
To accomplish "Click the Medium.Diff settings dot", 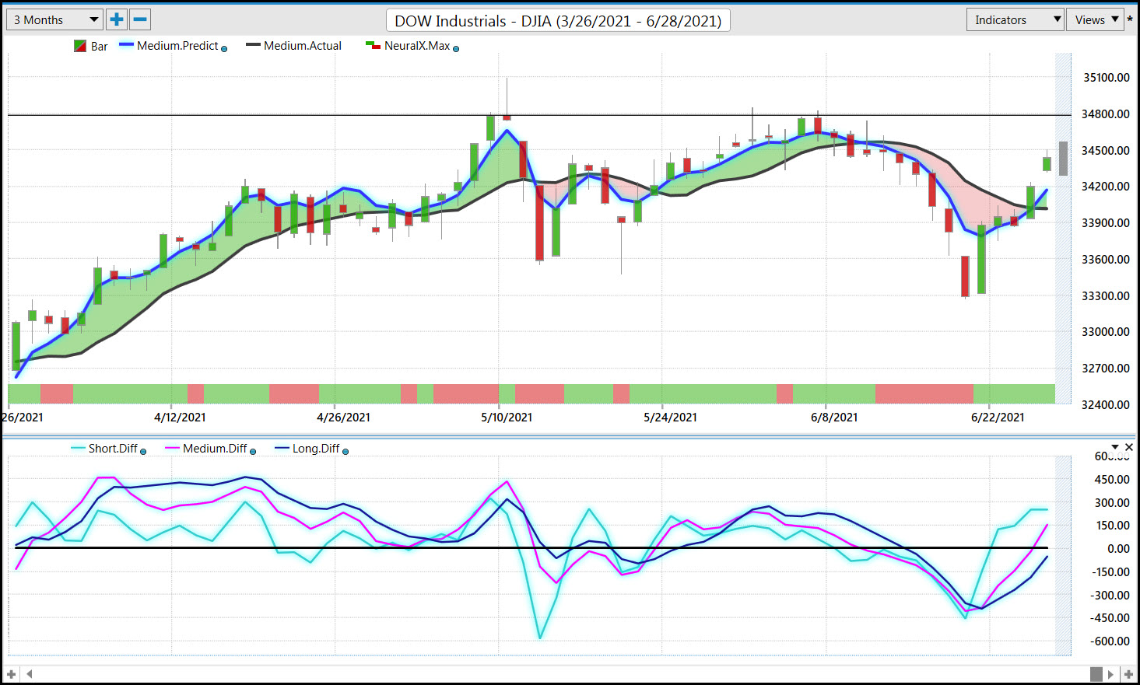I will 253,452.
